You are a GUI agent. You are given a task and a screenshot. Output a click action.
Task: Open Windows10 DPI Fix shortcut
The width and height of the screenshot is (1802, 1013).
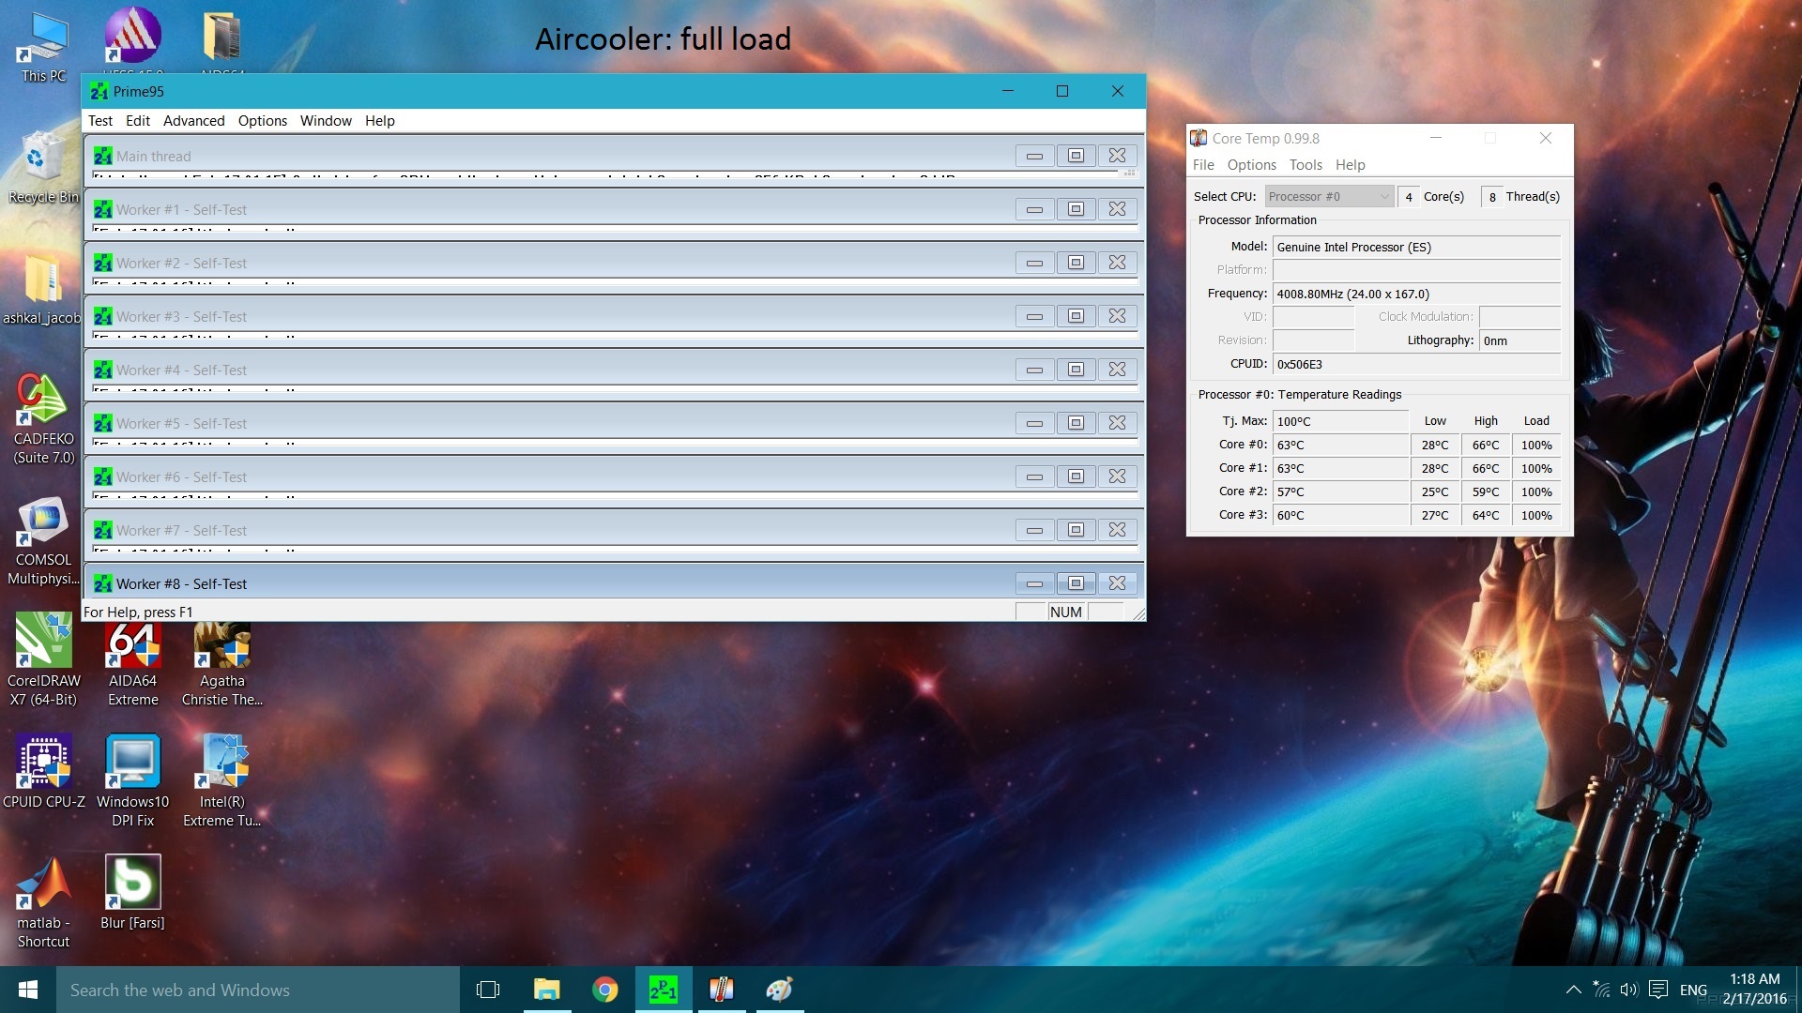coord(132,780)
